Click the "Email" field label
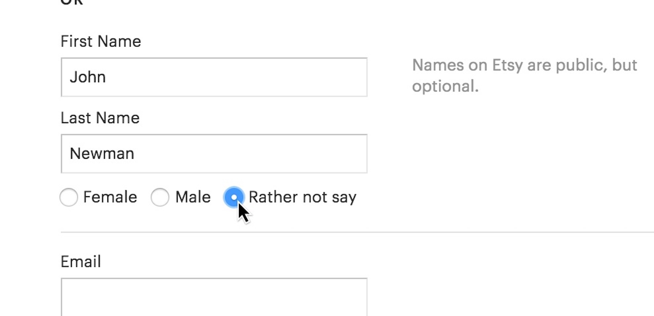The height and width of the screenshot is (316, 654). click(81, 261)
